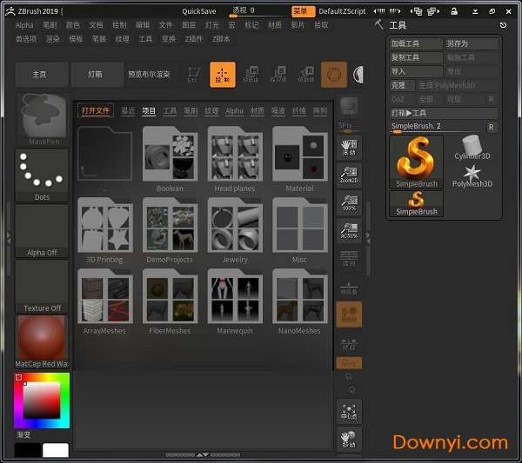Click the 灯箱 (LightBox) button
Viewport: 522px width, 463px height.
coord(97,75)
